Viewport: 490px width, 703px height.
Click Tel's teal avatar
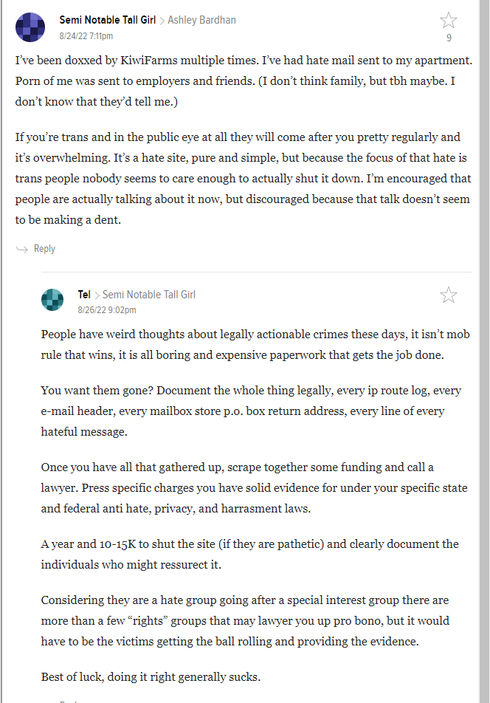click(x=52, y=300)
